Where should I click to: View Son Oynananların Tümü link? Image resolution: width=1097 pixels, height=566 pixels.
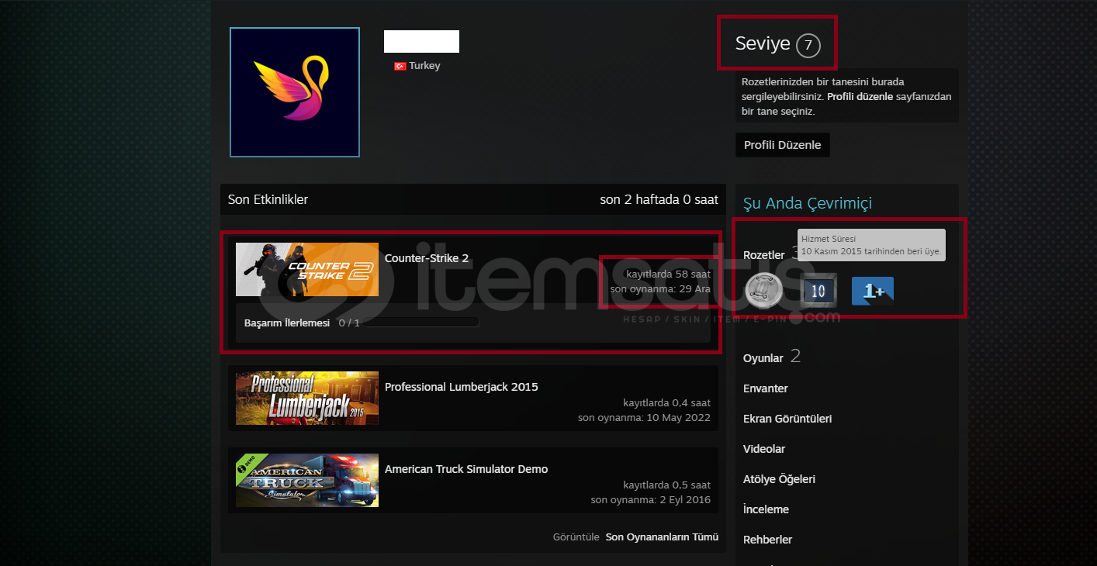point(662,537)
